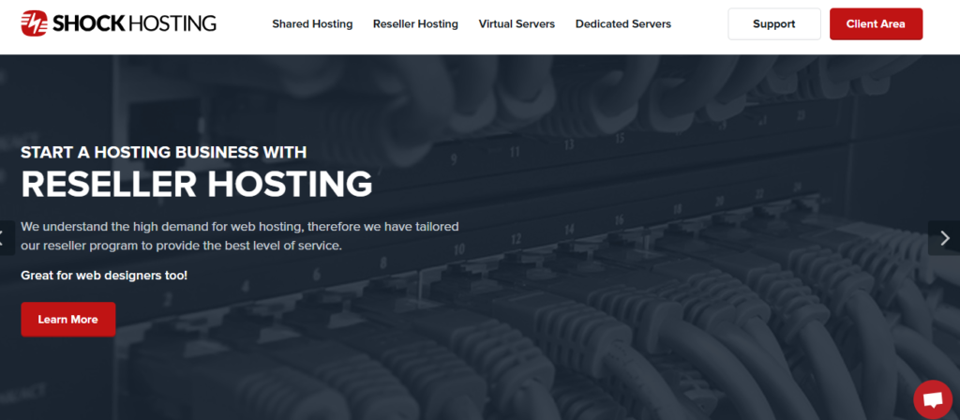This screenshot has width=960, height=420.
Task: Click the 'We understand the high demand' paragraph
Action: (x=240, y=236)
